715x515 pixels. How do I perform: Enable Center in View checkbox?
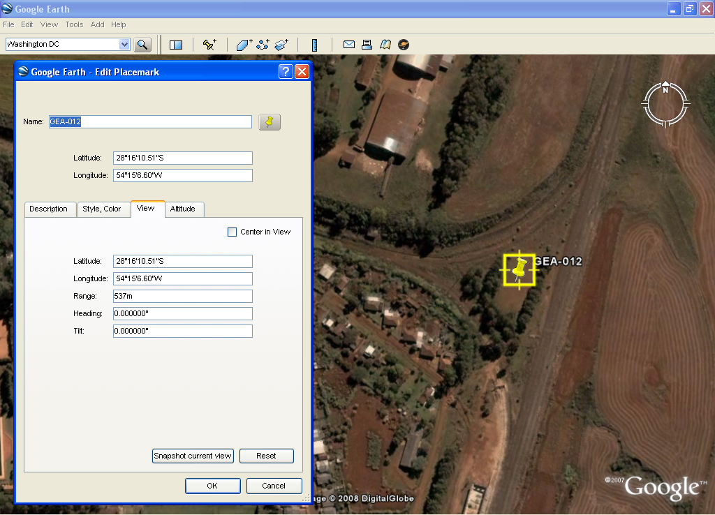232,232
